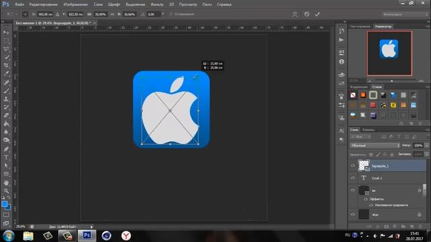Open the History panel icon in the dock
The width and height of the screenshot is (431, 242).
pyautogui.click(x=341, y=31)
